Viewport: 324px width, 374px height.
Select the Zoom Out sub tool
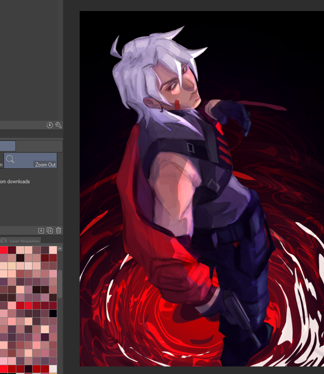[30, 160]
